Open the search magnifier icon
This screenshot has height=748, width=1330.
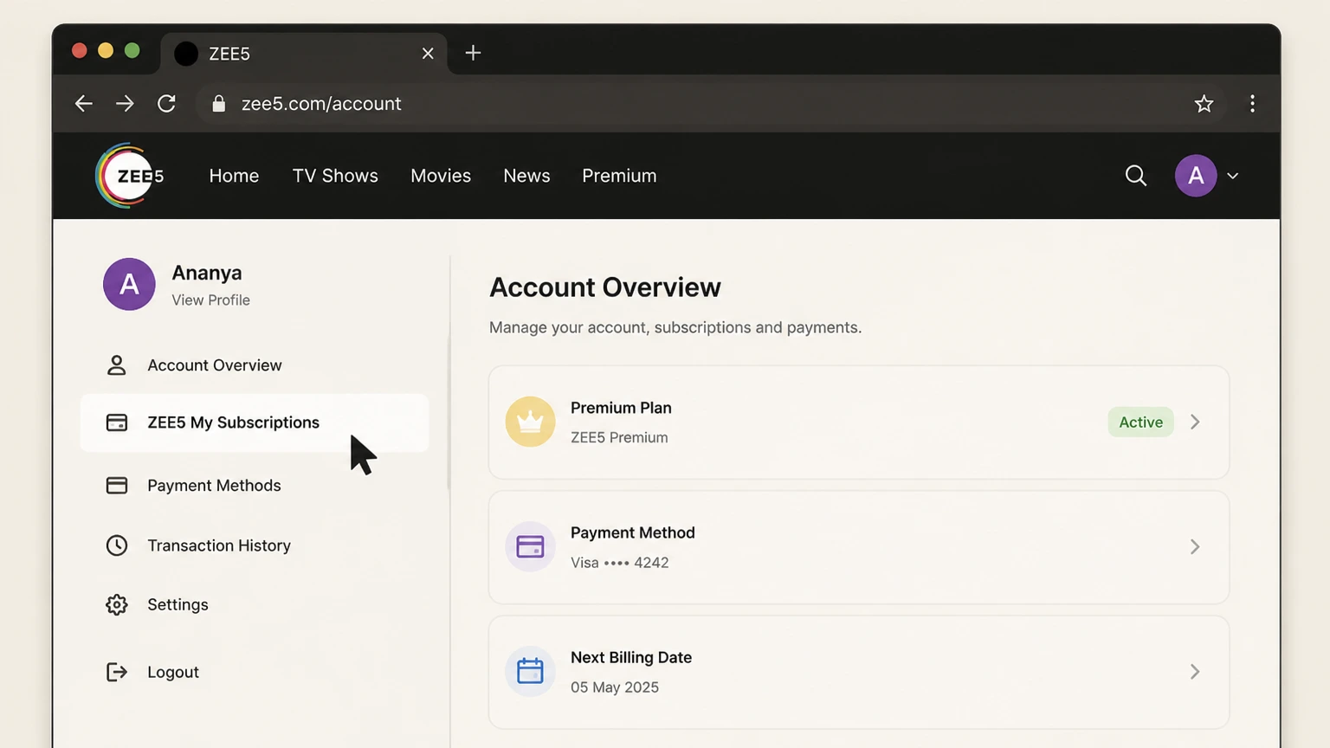(1135, 176)
